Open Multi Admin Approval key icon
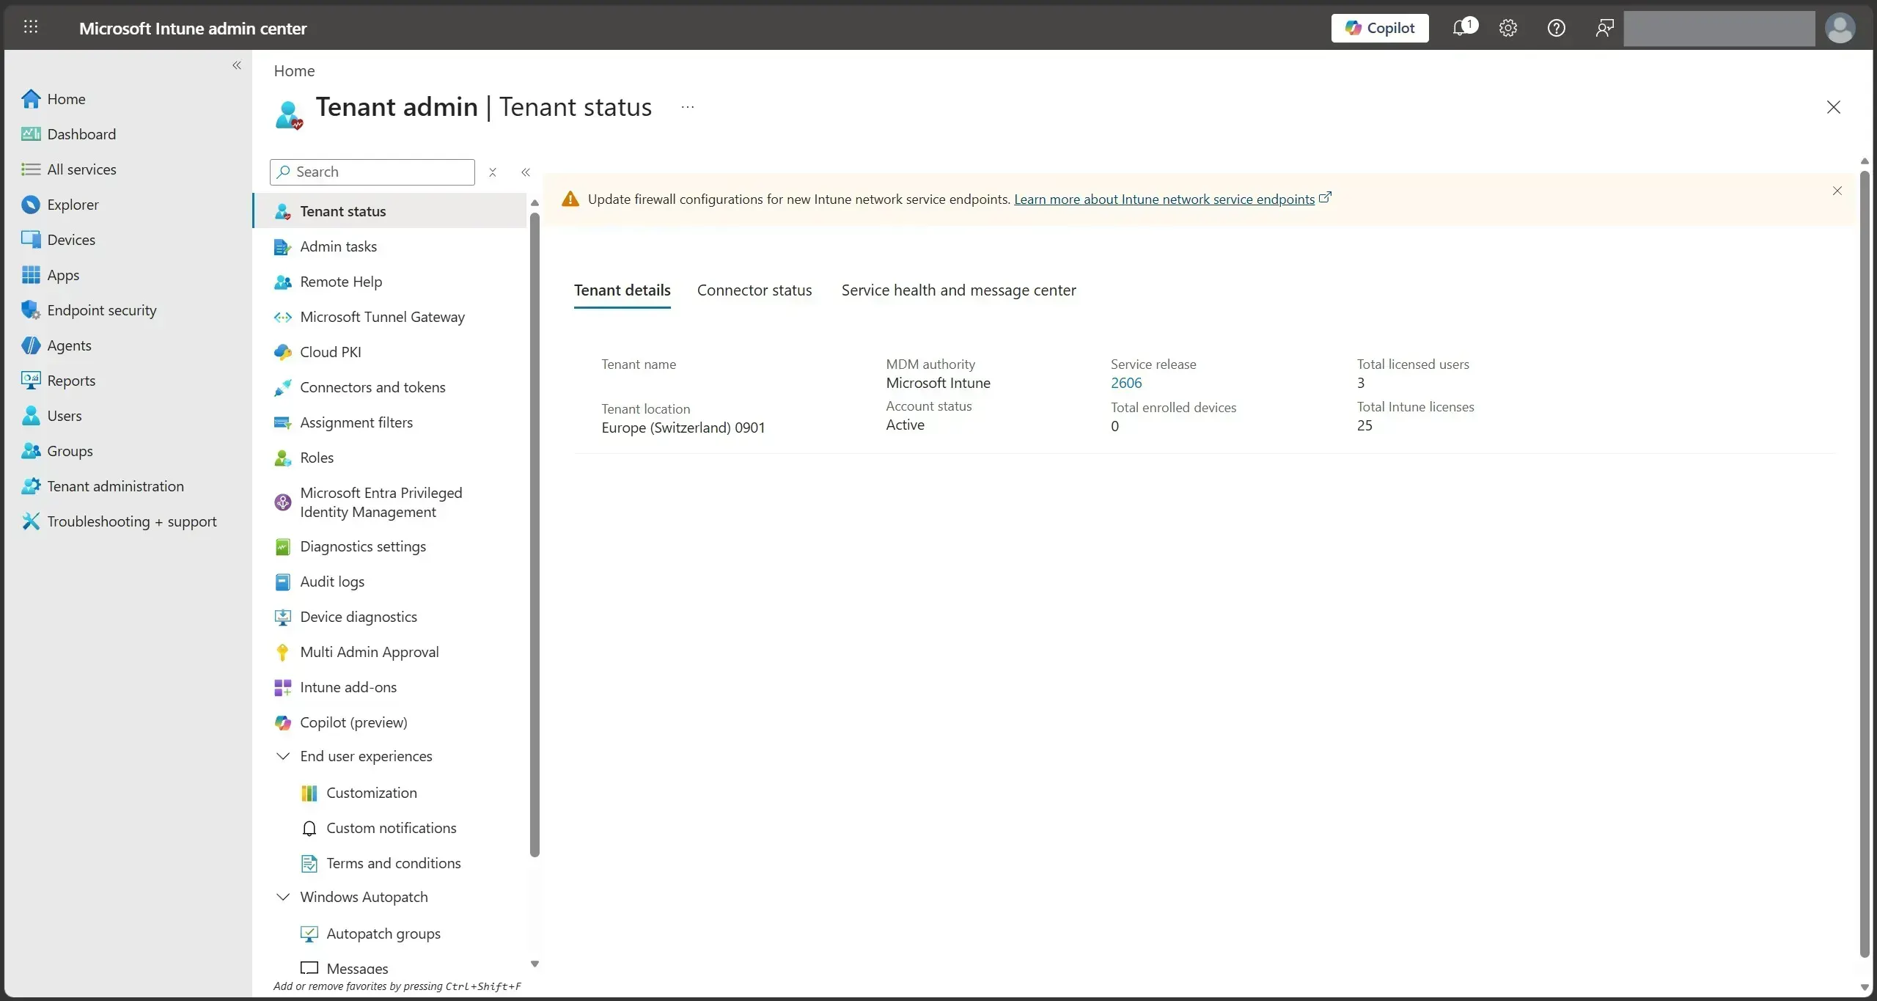 (282, 652)
